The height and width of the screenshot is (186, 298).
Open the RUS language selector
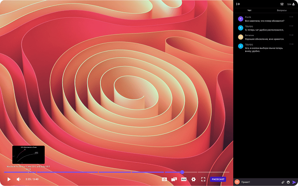(x=184, y=179)
